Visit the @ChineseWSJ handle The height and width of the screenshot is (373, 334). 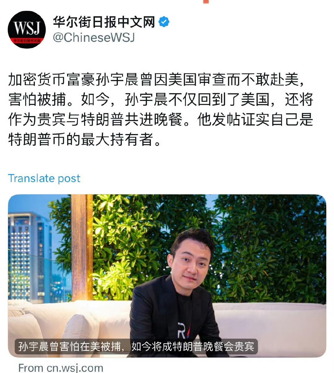(94, 37)
